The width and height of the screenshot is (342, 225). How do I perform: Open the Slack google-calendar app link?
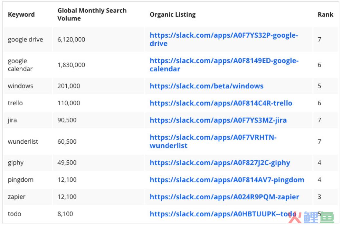[224, 65]
